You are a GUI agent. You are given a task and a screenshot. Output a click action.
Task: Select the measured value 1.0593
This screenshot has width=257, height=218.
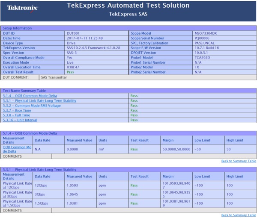[72, 186]
